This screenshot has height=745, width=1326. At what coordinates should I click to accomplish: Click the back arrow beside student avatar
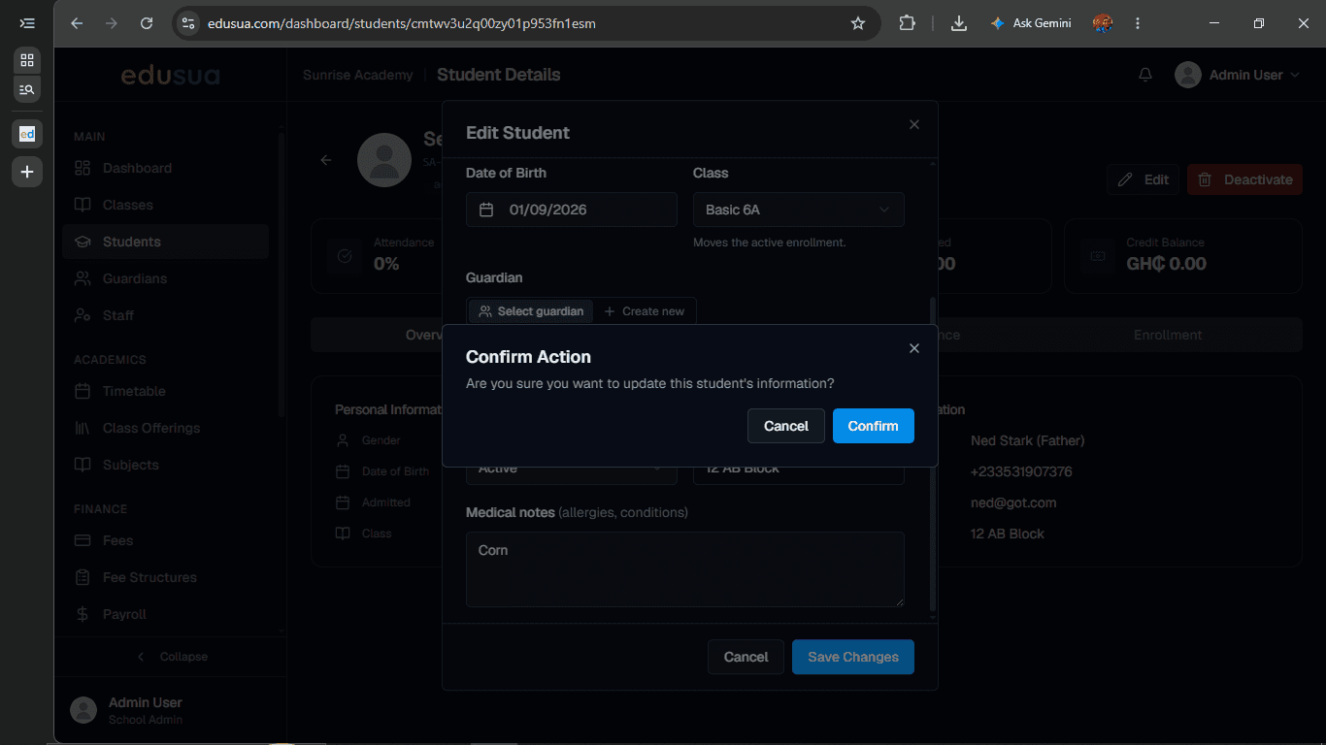click(326, 160)
